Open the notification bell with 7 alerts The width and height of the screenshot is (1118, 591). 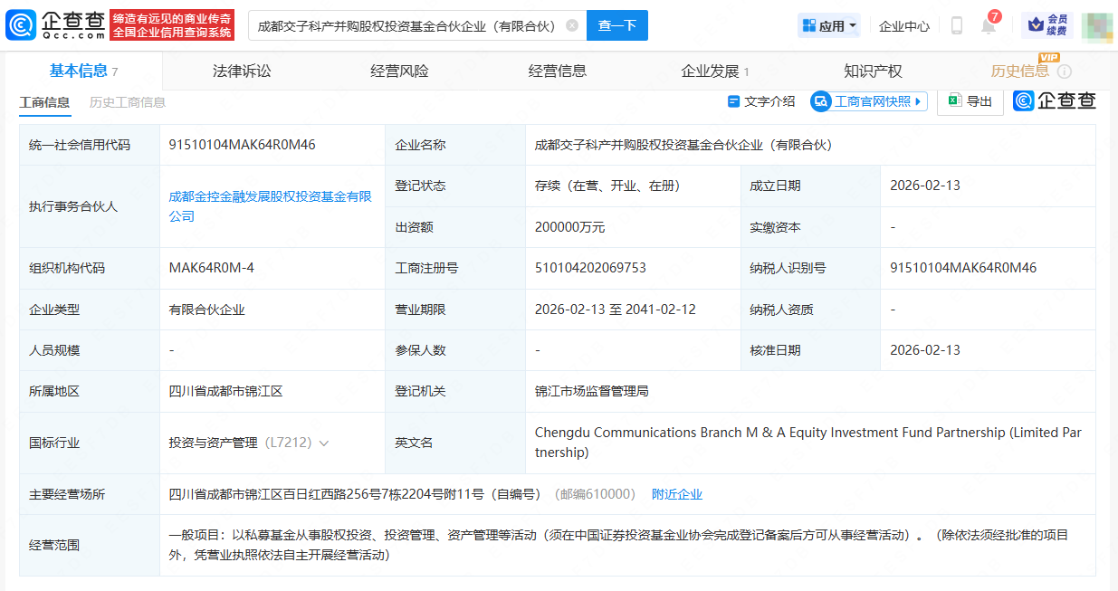(x=989, y=26)
